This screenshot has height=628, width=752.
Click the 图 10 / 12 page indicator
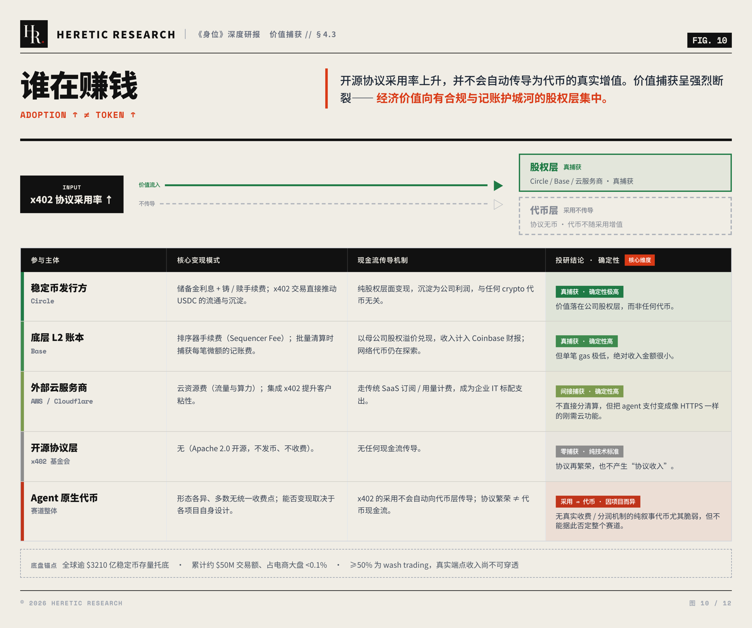coord(710,603)
